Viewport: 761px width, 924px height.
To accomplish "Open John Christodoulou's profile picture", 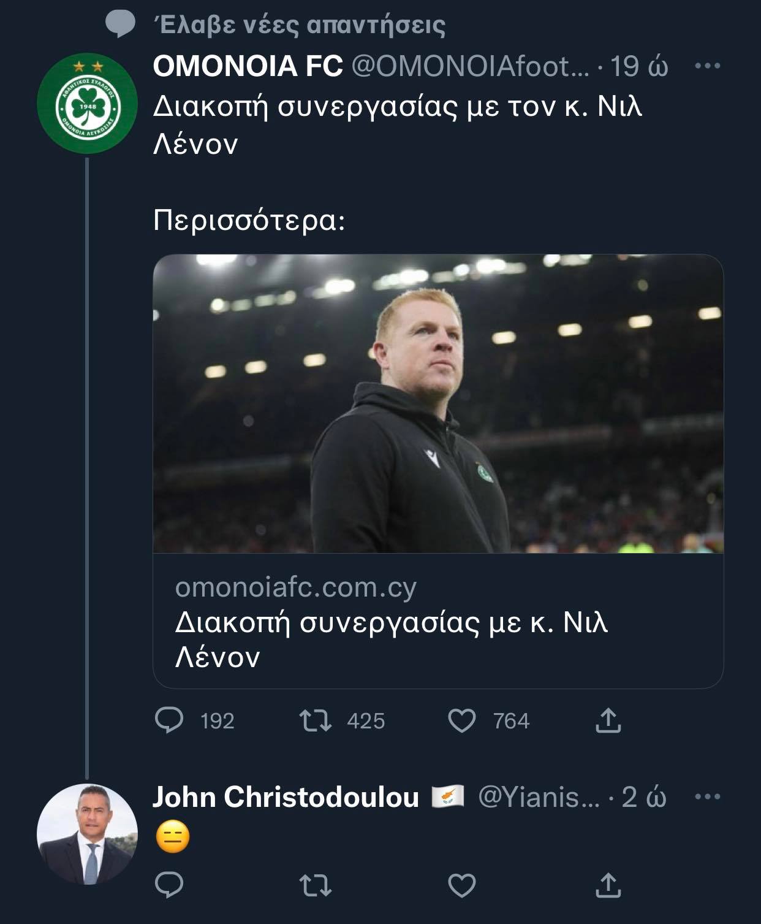I will point(87,834).
